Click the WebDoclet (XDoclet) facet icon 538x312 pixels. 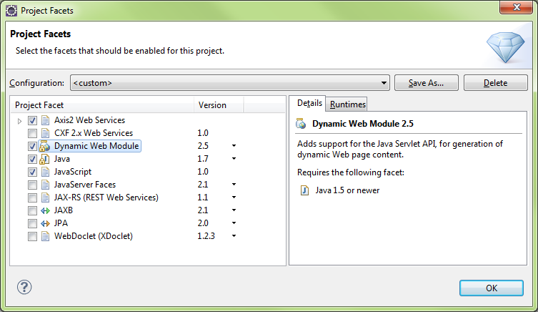click(x=46, y=236)
